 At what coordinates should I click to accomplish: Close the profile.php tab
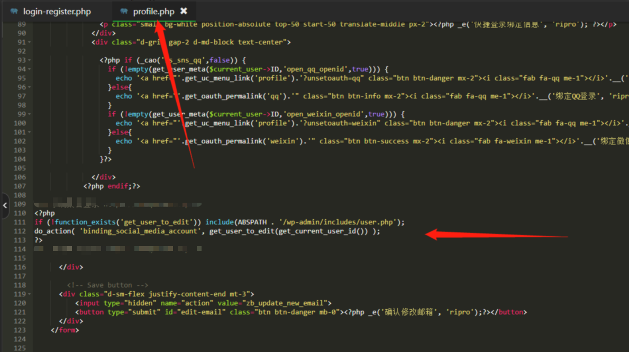pos(184,11)
